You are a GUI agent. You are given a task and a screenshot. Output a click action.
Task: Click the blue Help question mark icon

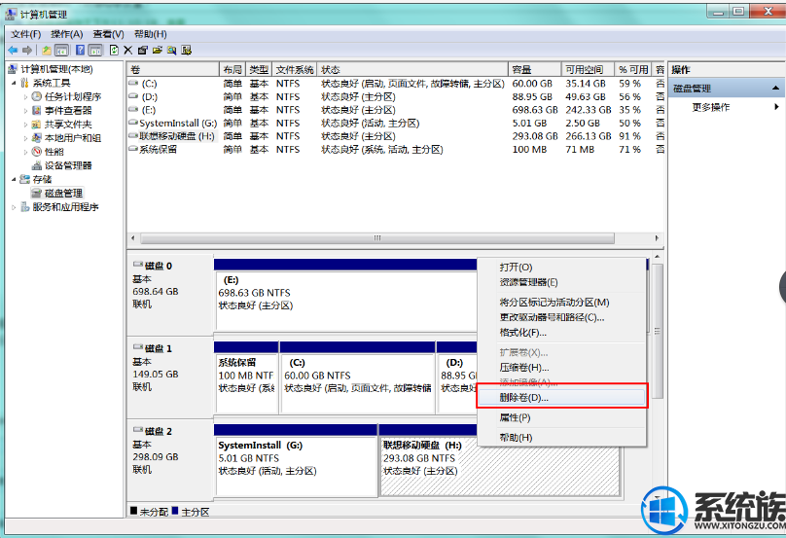(80, 51)
